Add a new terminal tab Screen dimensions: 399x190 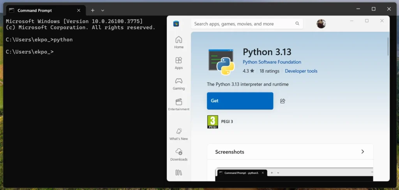click(93, 10)
